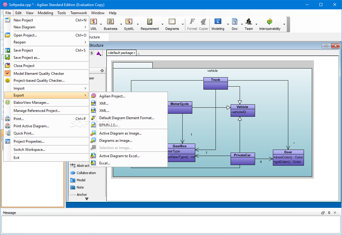Click the New Project icon in File menu

coord(8,20)
